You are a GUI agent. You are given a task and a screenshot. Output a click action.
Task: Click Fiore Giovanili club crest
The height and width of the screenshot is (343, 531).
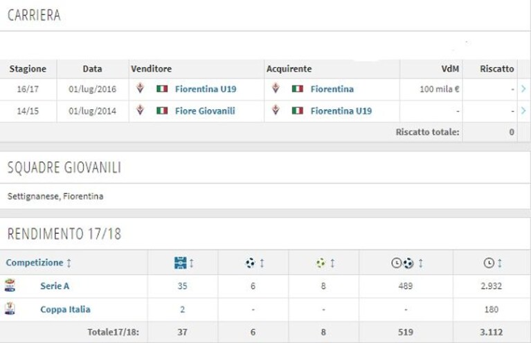141,111
